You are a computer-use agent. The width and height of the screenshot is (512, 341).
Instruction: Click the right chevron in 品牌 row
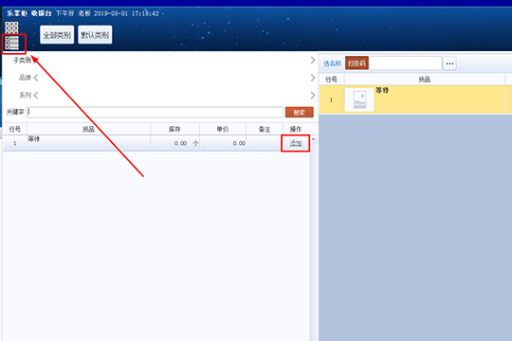[x=313, y=78]
